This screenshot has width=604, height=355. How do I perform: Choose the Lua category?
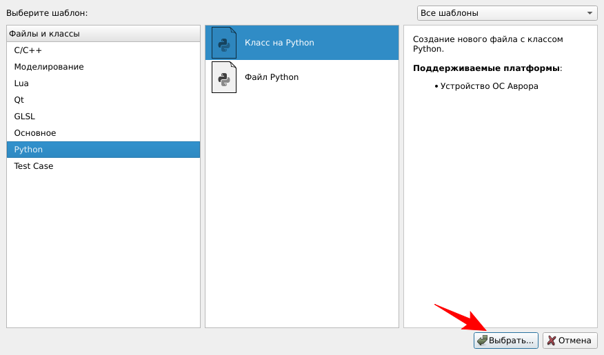pyautogui.click(x=21, y=83)
